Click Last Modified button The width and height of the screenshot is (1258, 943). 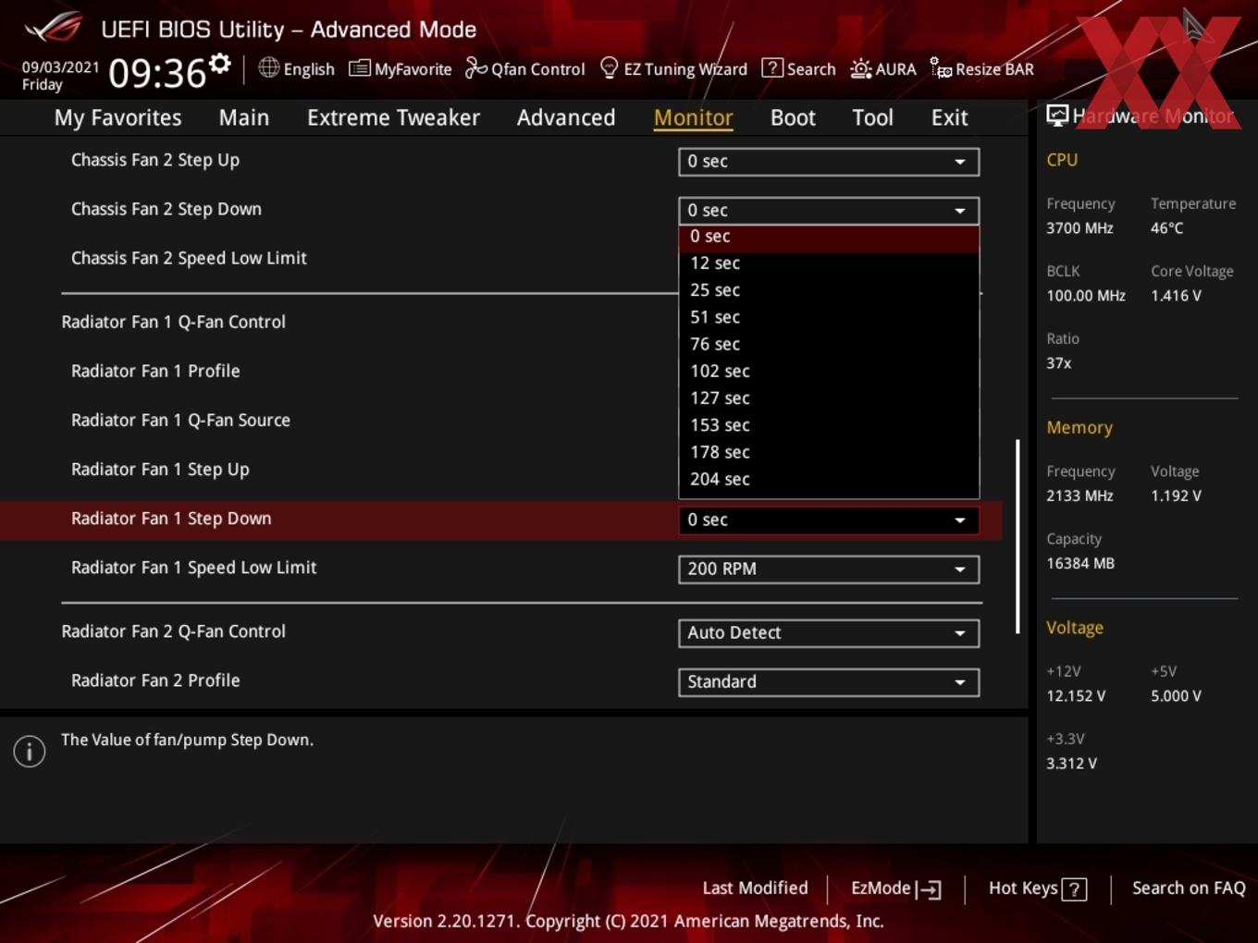[x=755, y=888]
